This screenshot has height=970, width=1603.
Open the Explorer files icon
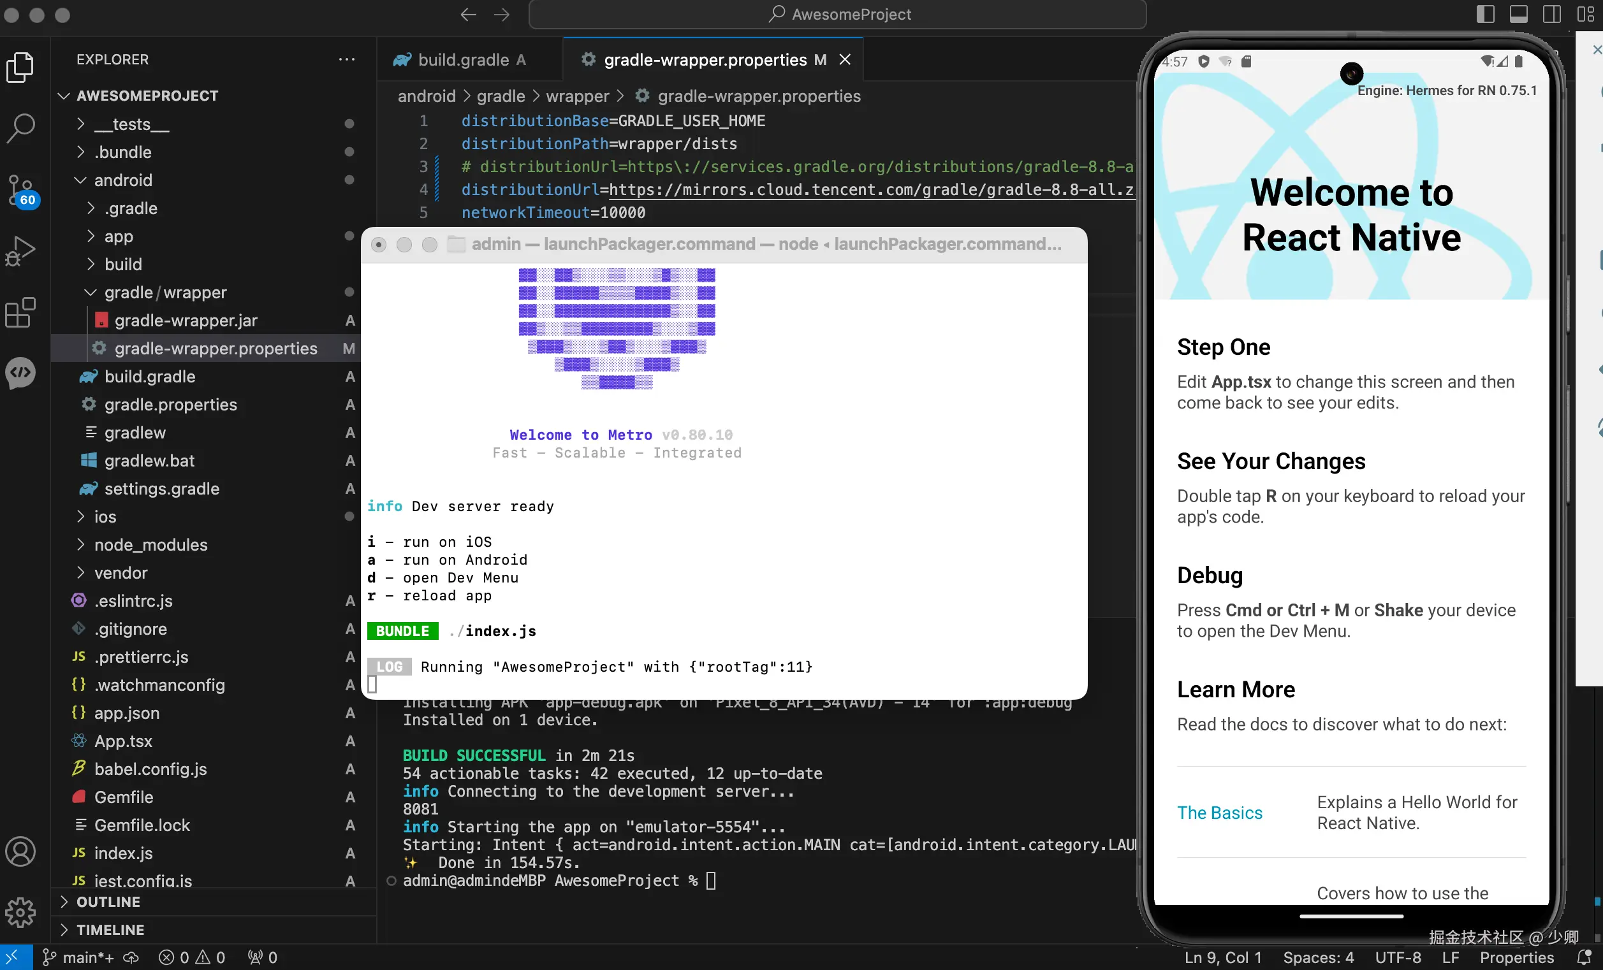pos(21,67)
